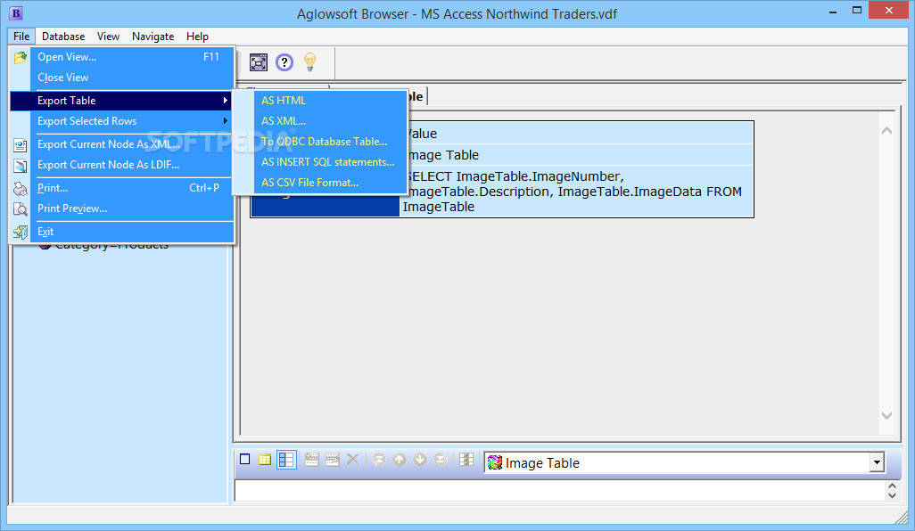Screen dimensions: 915x531
Task: Jump to first record arrow icon
Action: click(x=379, y=460)
